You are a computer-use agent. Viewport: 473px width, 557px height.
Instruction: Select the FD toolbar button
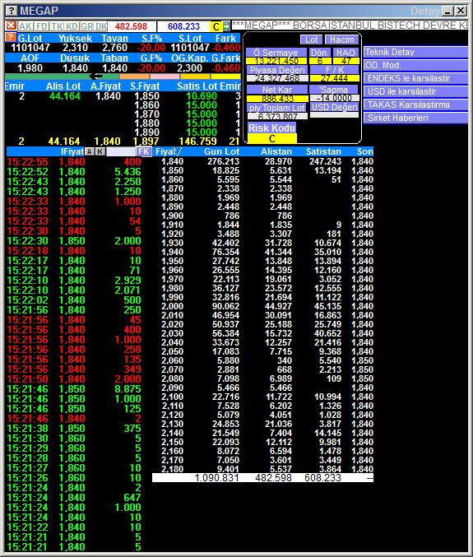click(x=42, y=26)
